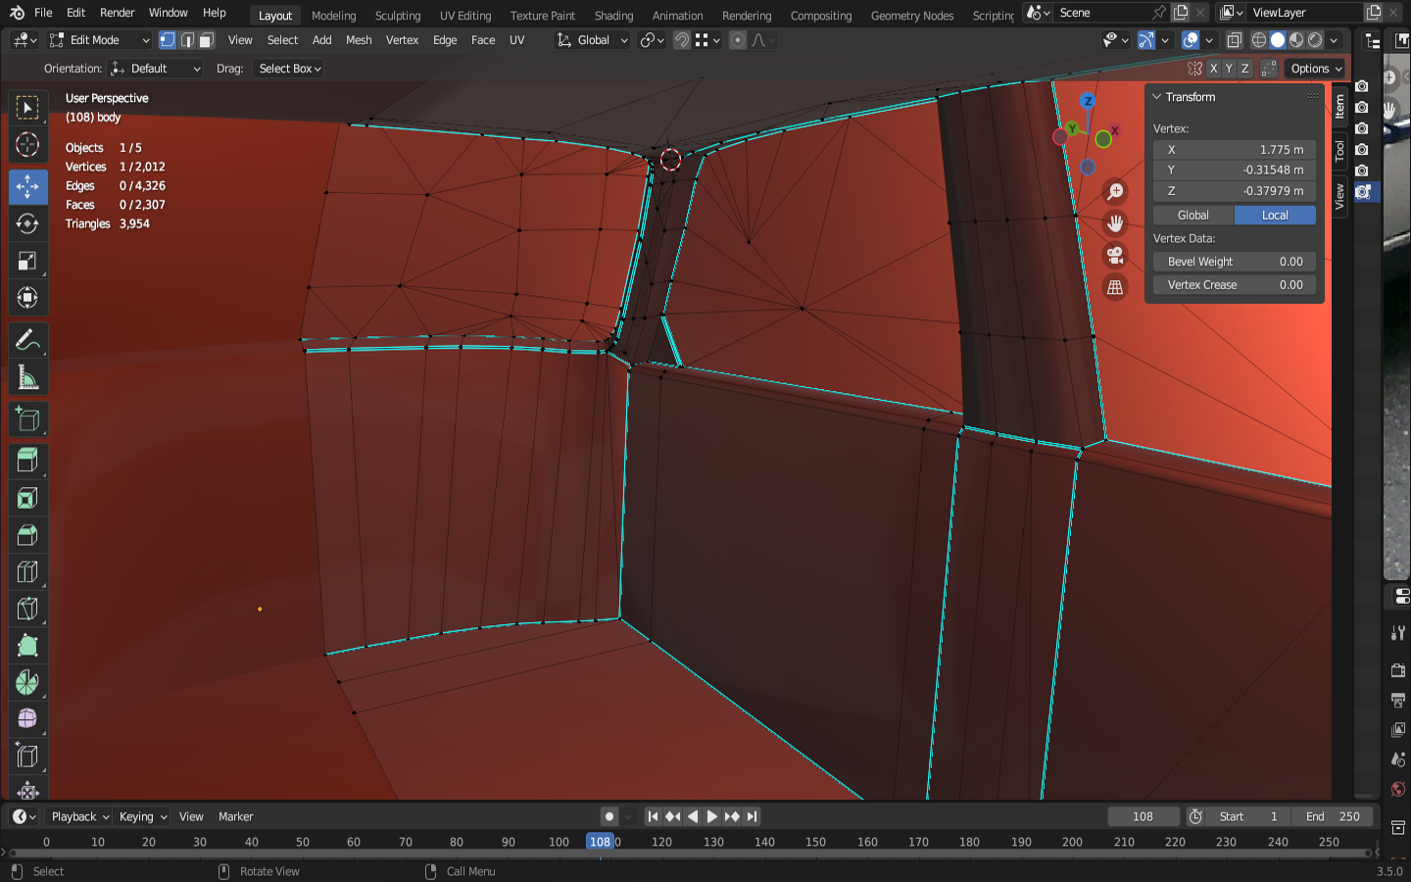This screenshot has height=882, width=1411.
Task: Click the Marker menu in timeline
Action: click(x=235, y=816)
